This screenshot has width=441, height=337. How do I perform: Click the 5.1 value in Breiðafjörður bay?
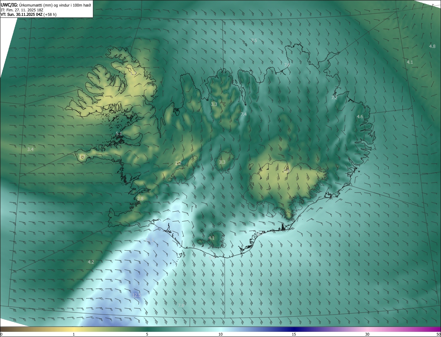pyautogui.click(x=119, y=133)
